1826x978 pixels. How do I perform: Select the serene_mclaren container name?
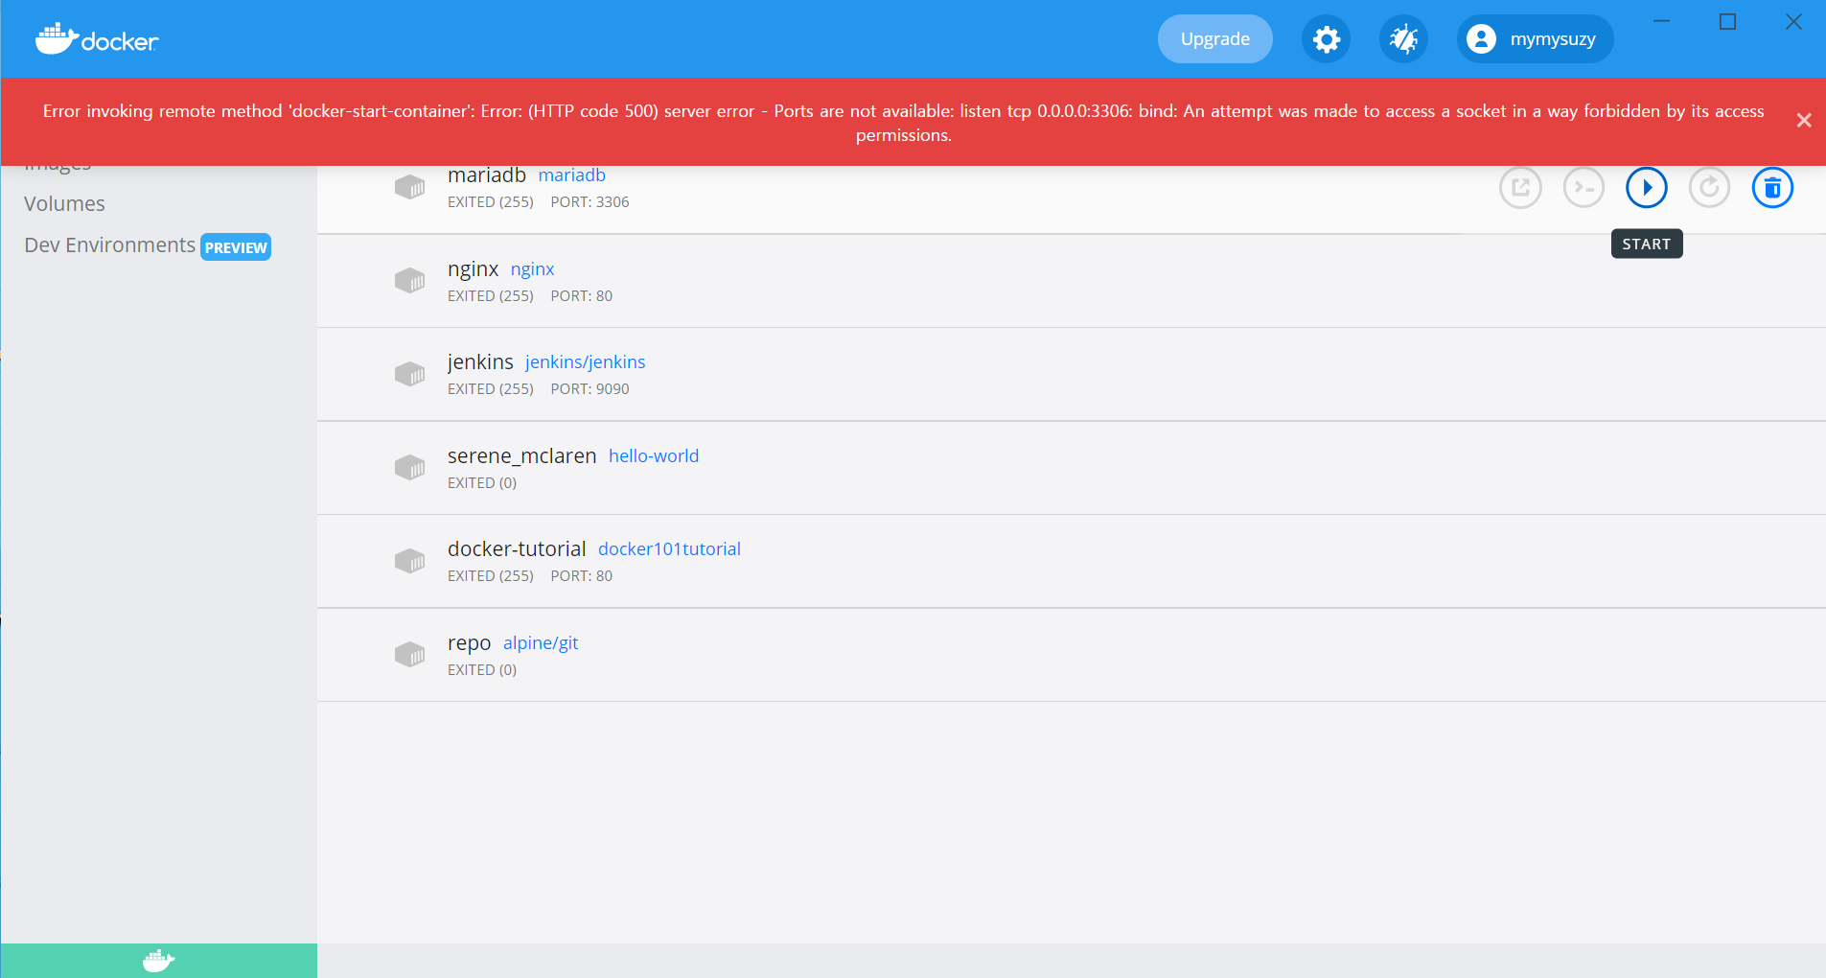click(x=521, y=456)
